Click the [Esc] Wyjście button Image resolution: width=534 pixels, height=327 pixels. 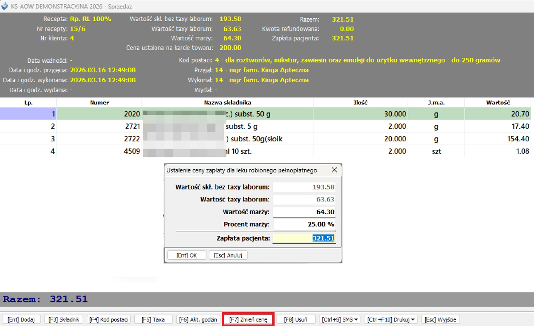click(440, 319)
